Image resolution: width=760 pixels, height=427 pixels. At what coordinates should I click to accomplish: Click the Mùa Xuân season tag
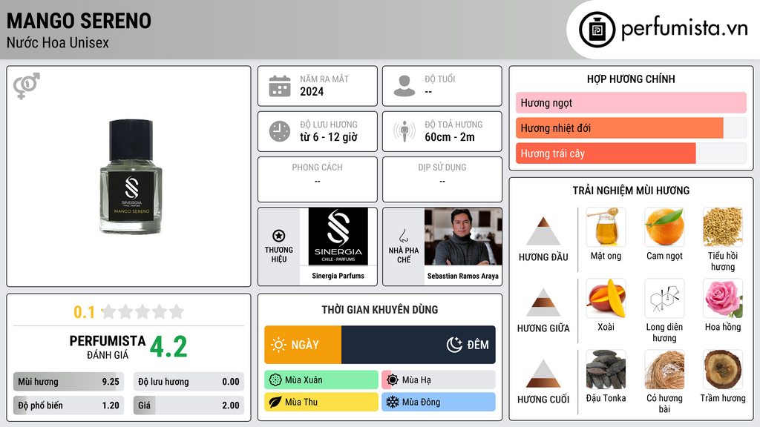point(321,380)
